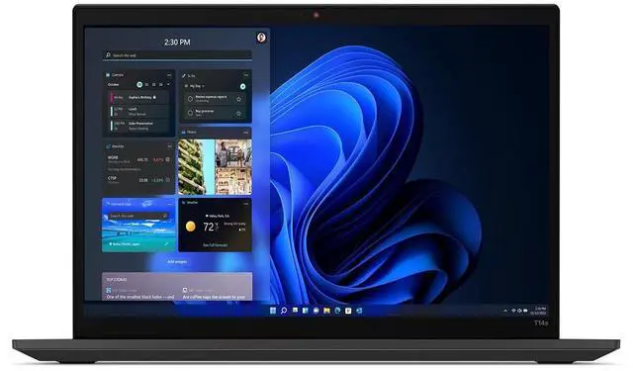This screenshot has height=371, width=633.
Task: Click search field in image widget
Action: (138, 216)
